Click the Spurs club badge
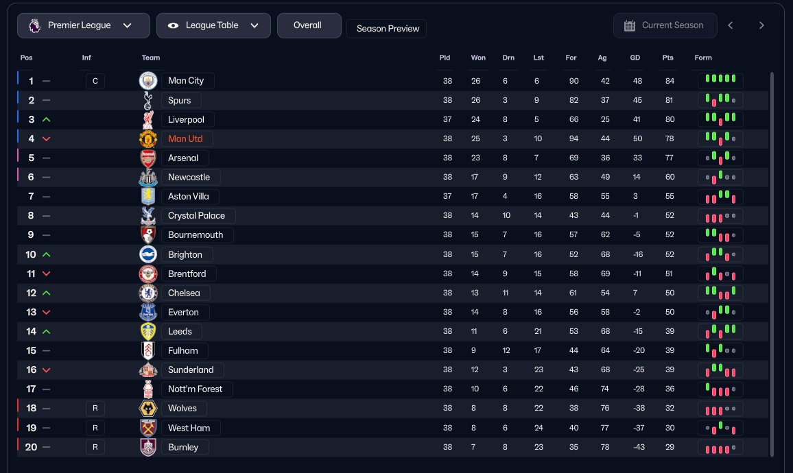The image size is (793, 473). [148, 100]
